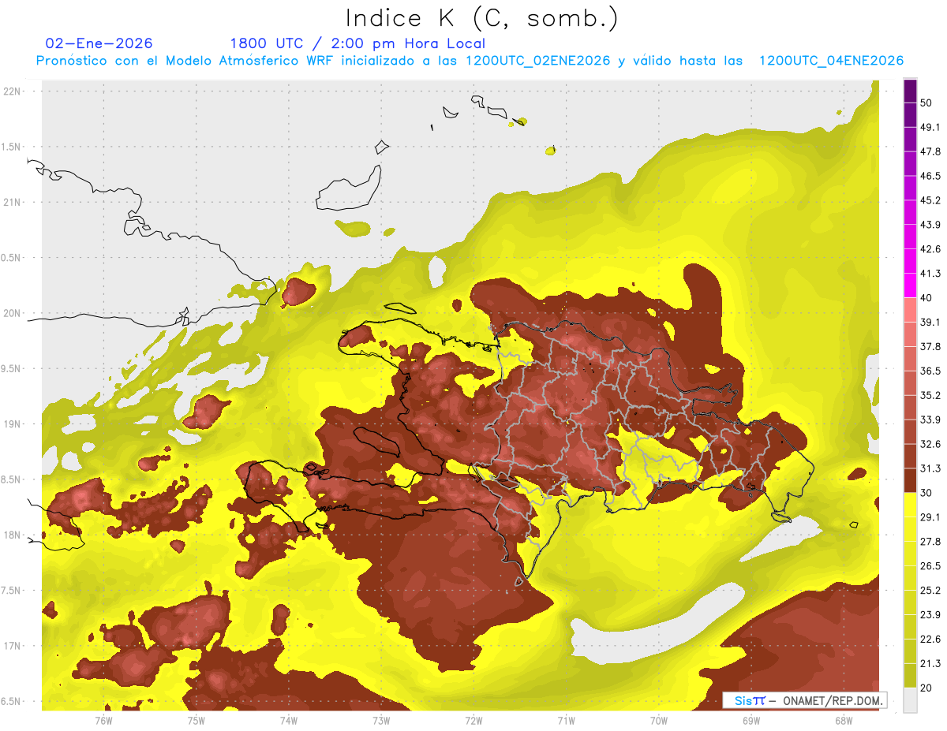Click the '69W' longitude label
This screenshot has width=947, height=731.
pos(751,720)
